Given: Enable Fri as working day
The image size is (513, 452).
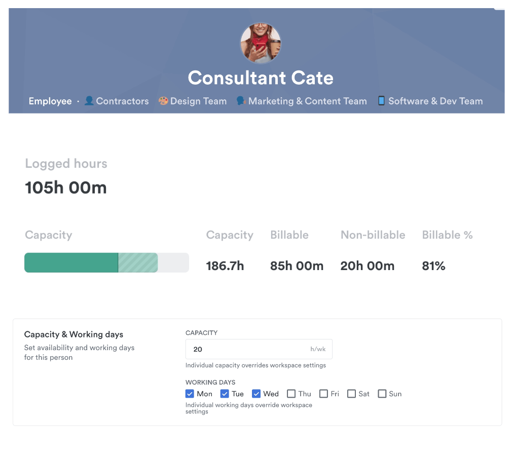Looking at the screenshot, I should 323,394.
